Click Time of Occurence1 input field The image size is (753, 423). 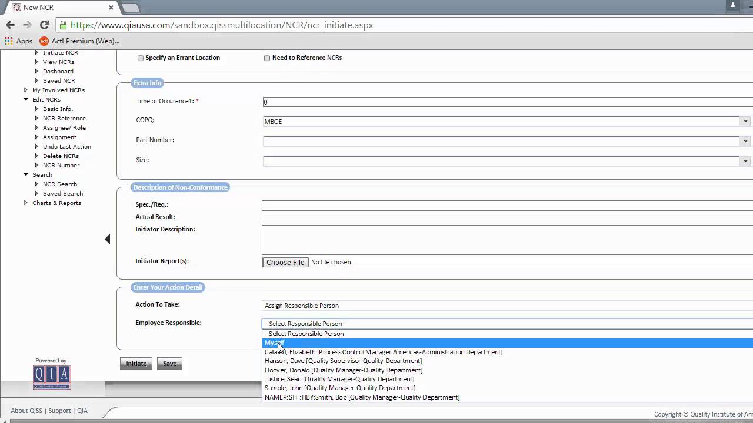[x=508, y=102]
